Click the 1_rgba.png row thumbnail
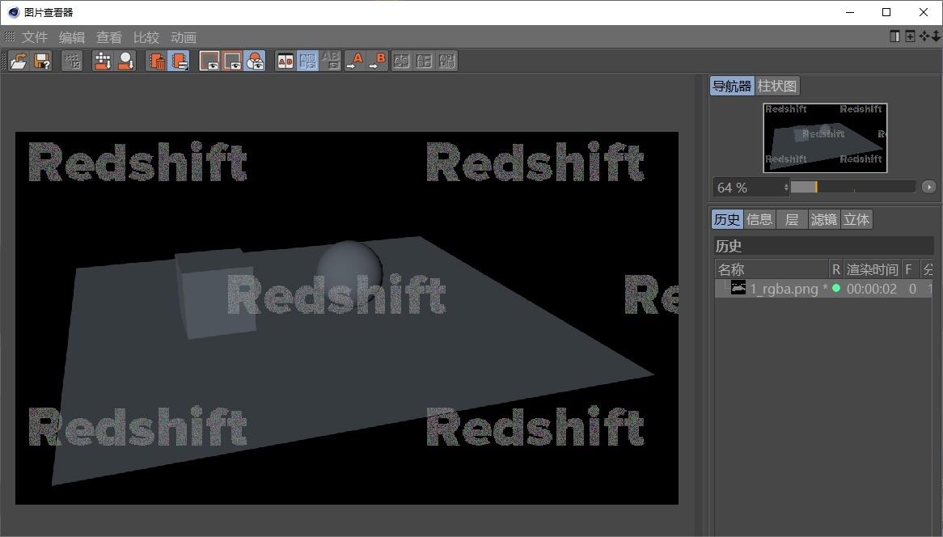The width and height of the screenshot is (943, 537). pos(738,287)
